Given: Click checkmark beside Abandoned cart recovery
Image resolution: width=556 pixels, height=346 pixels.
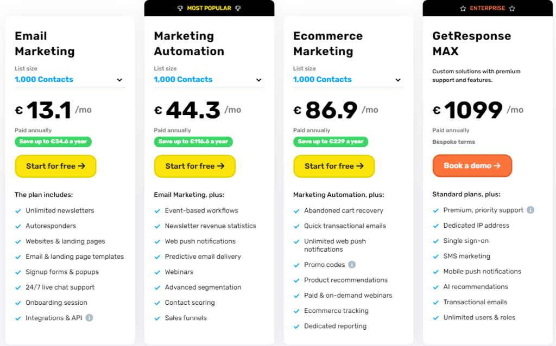Looking at the screenshot, I should pyautogui.click(x=296, y=211).
